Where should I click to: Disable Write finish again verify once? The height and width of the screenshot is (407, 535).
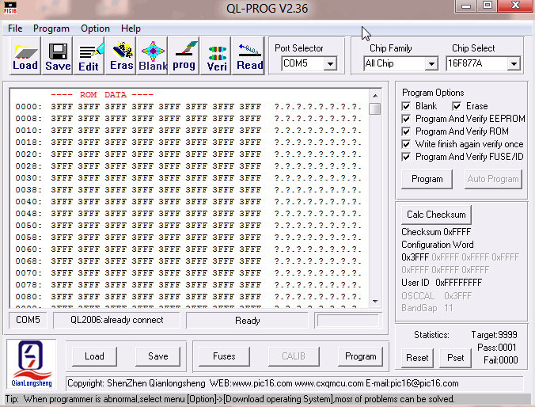point(406,144)
